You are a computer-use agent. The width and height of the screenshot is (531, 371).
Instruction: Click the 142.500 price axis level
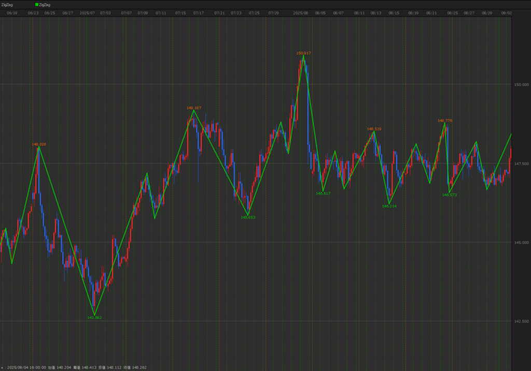[521, 321]
